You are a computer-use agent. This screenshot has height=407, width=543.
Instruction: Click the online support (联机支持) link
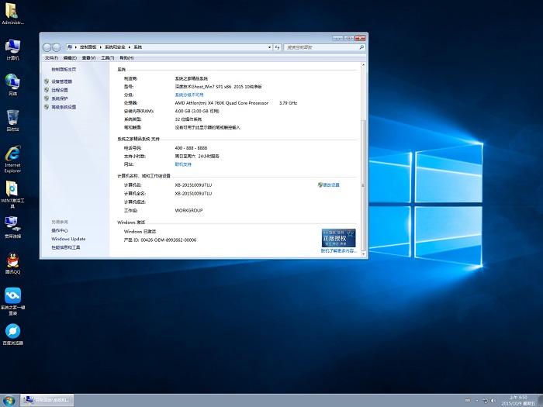point(183,164)
